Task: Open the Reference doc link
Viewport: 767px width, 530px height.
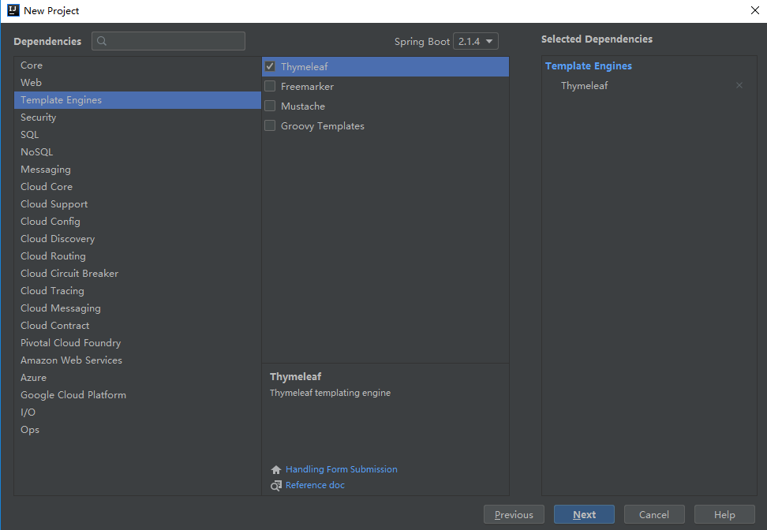Action: tap(315, 485)
